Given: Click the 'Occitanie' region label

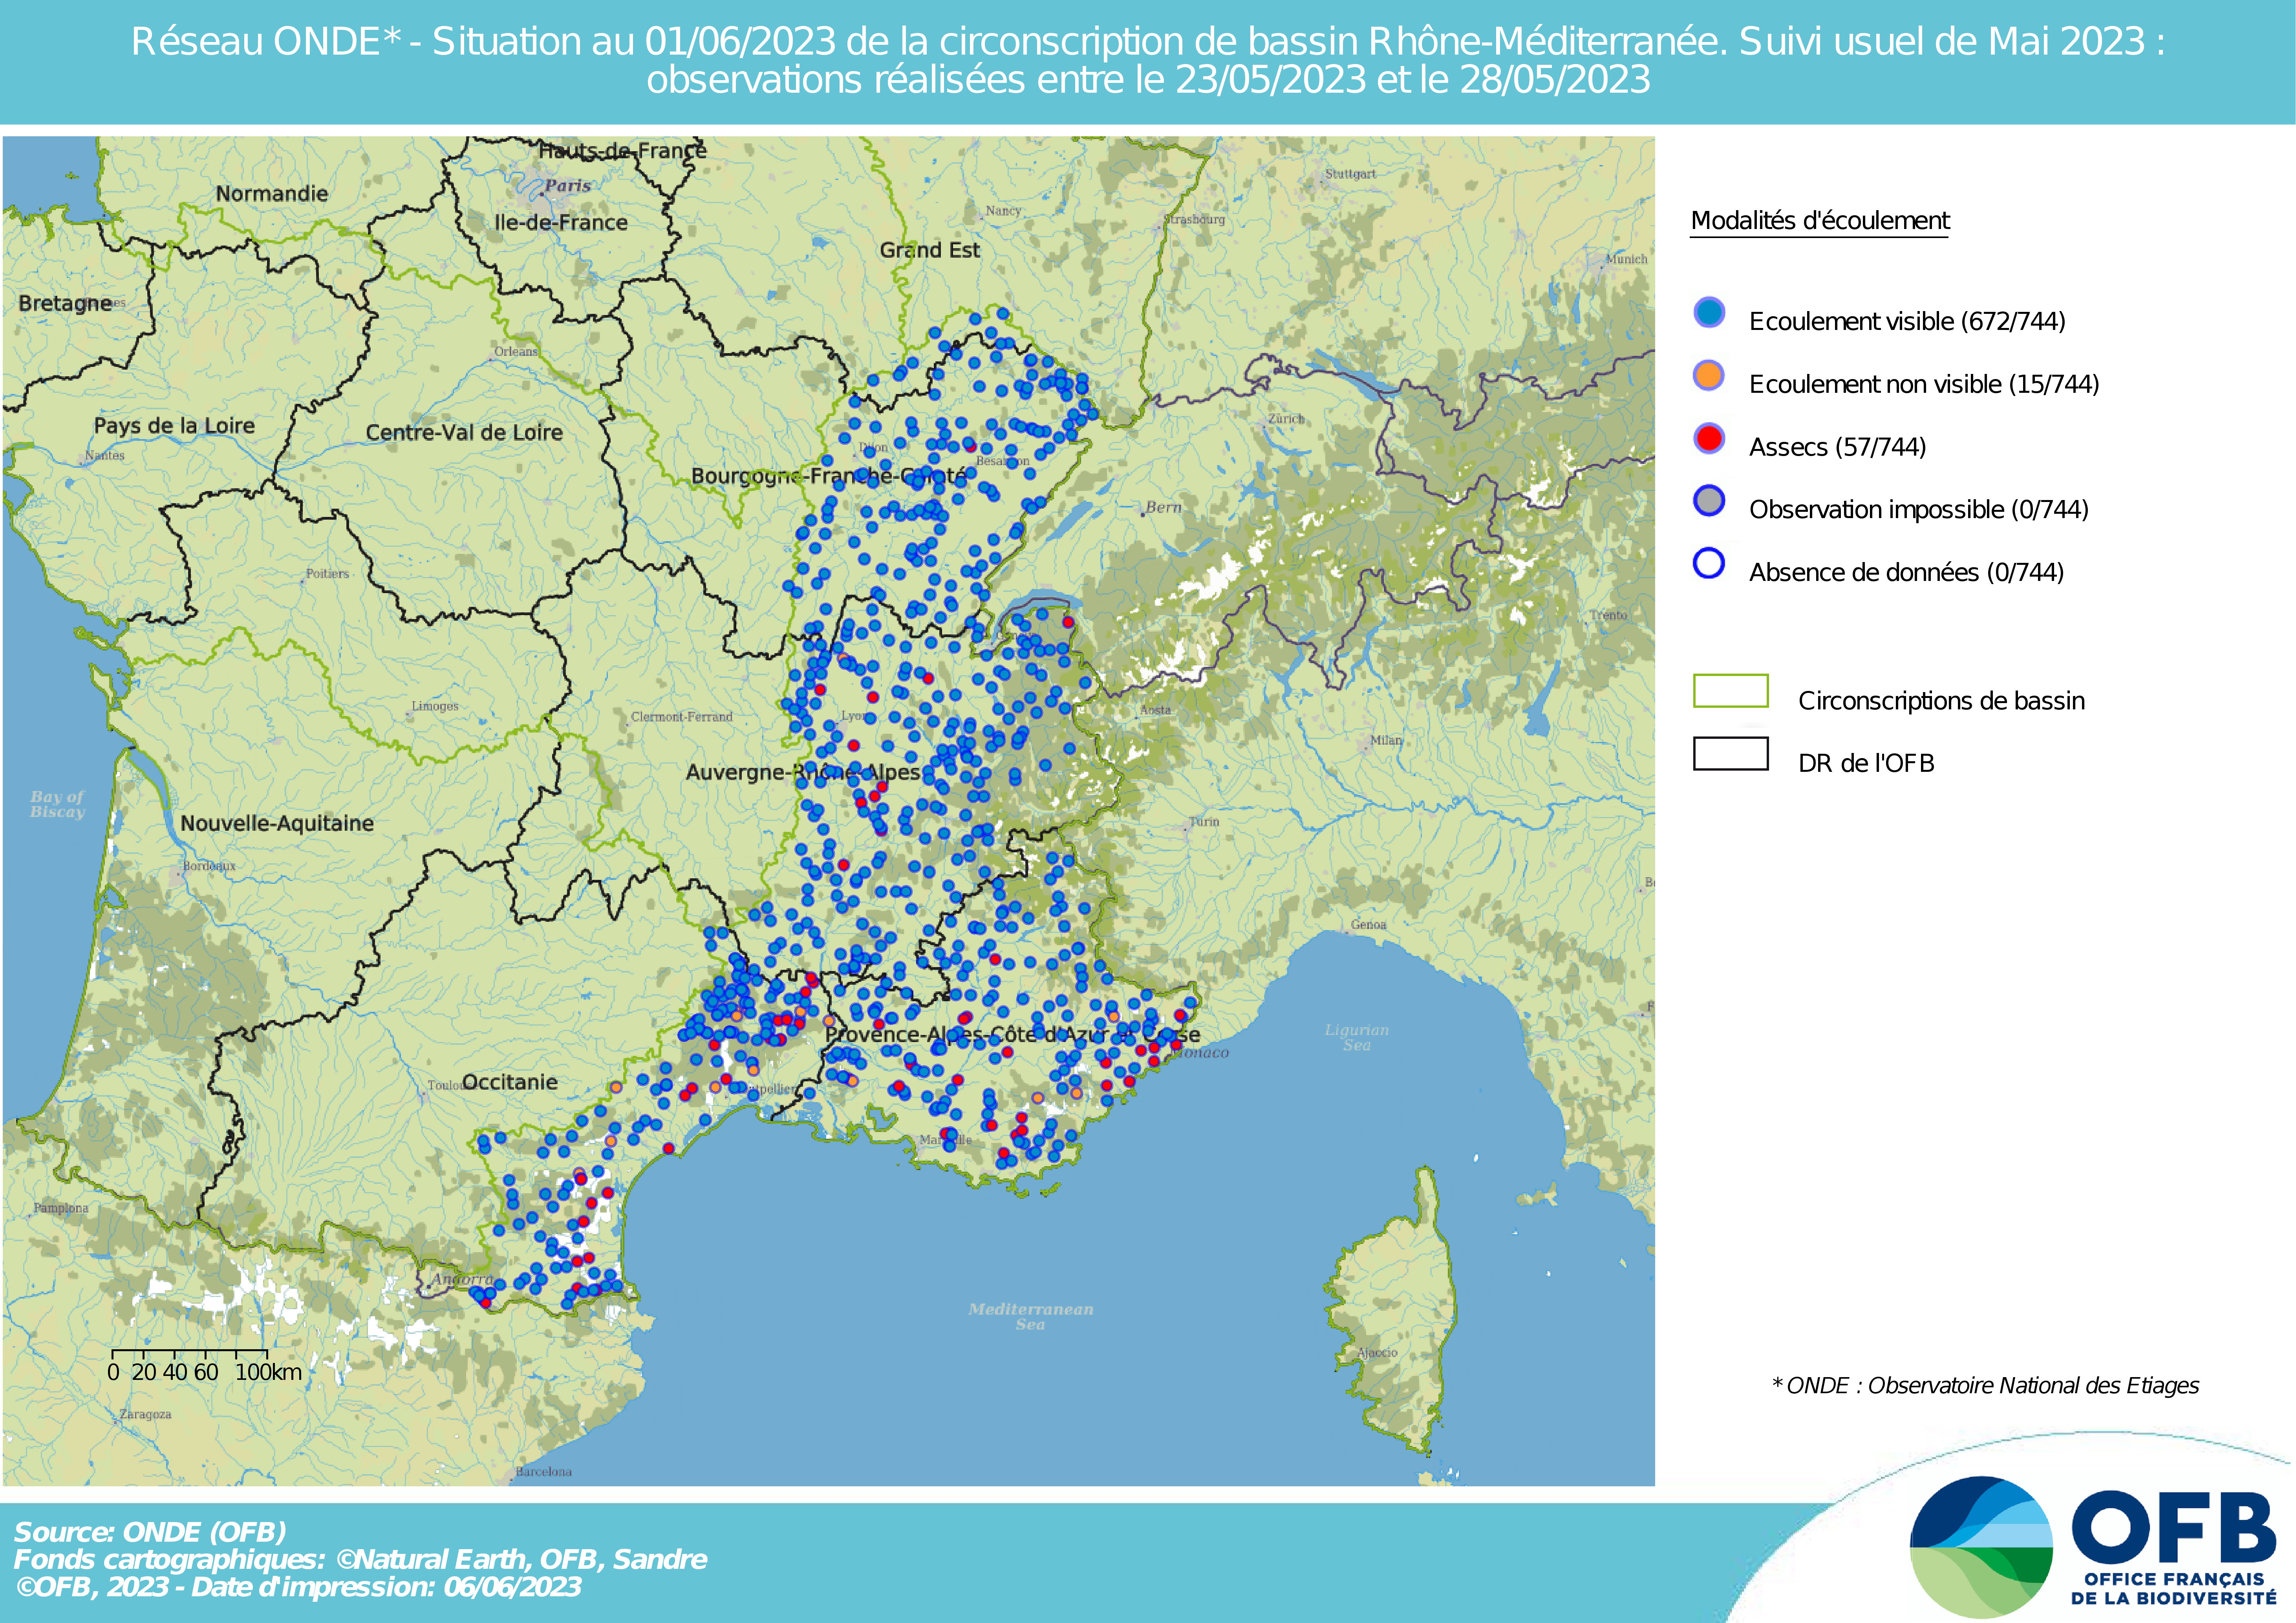Looking at the screenshot, I should (510, 1082).
